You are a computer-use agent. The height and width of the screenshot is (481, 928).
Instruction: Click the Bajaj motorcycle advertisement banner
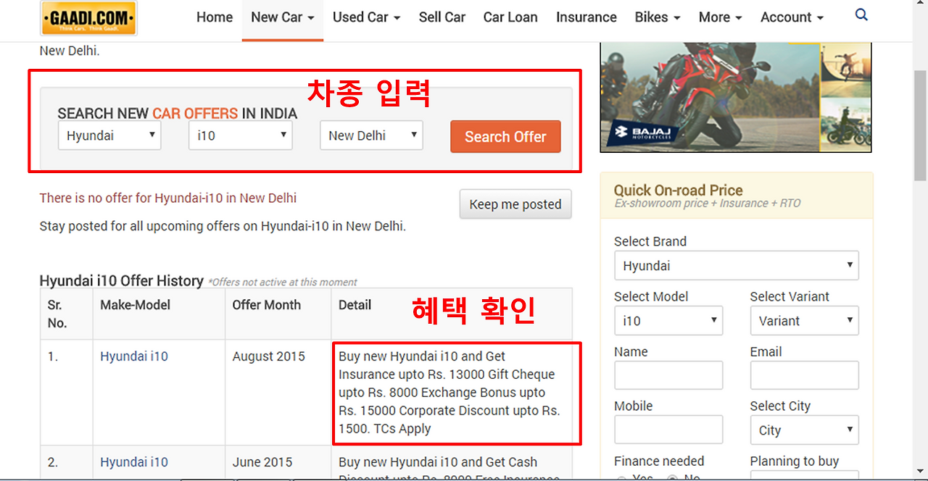[736, 97]
